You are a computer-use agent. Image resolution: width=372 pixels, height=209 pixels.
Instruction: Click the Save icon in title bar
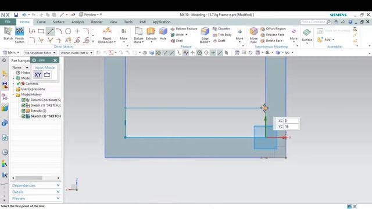pyautogui.click(x=16, y=15)
